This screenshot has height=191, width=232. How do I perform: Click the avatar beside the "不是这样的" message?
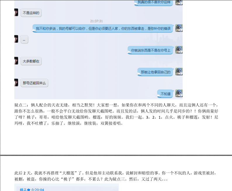pos(16,13)
